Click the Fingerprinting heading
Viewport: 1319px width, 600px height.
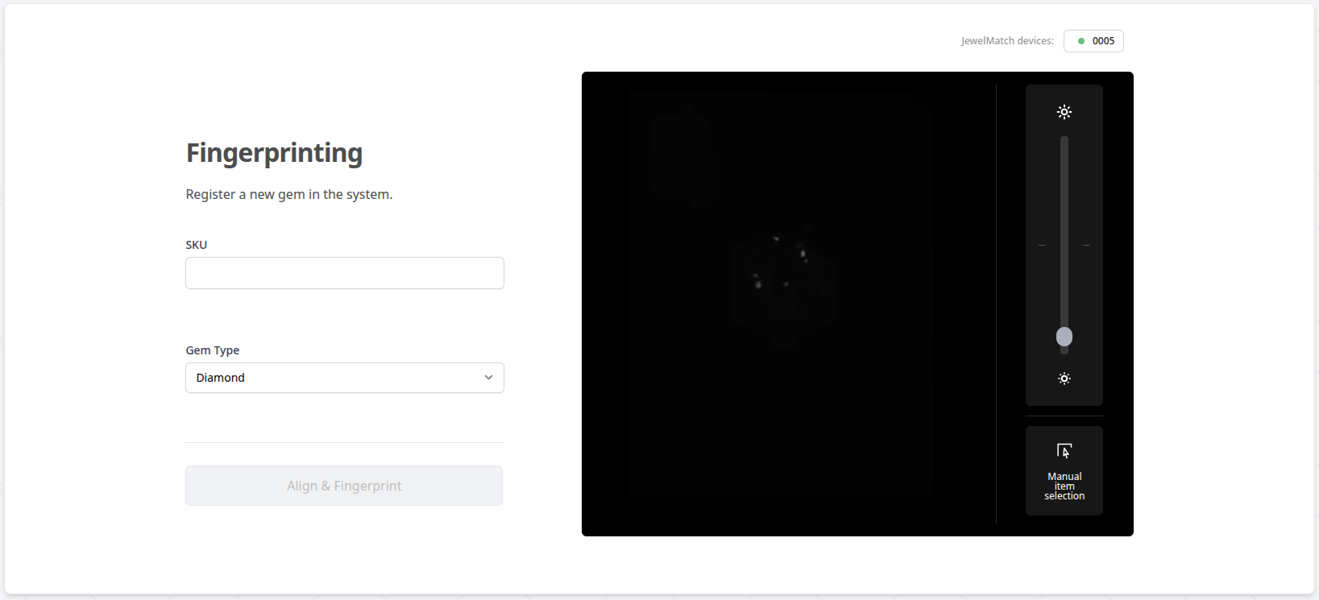coord(274,152)
